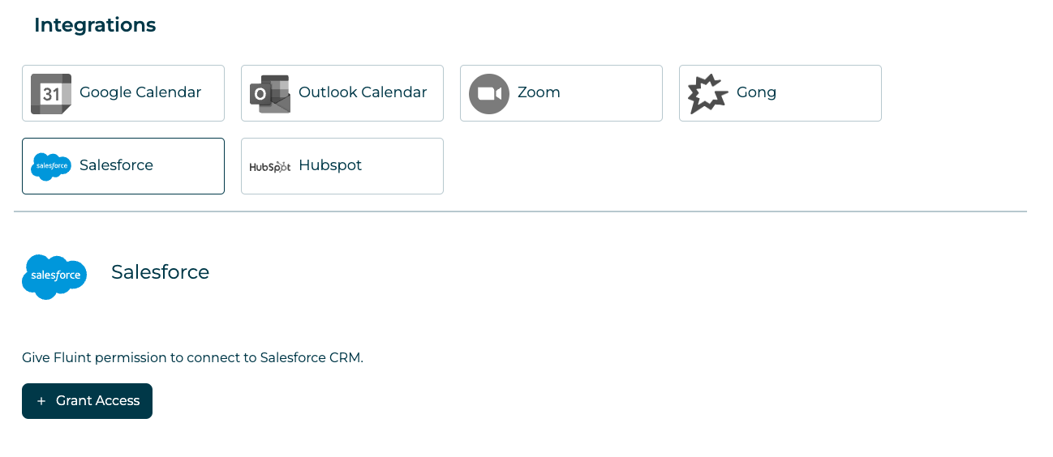
Task: Select the Salesforce text in integration card
Action: pos(116,165)
